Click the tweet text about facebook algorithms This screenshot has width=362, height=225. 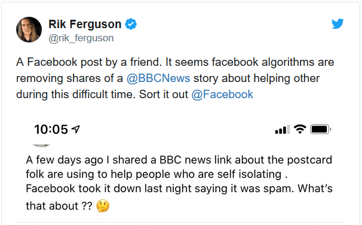(175, 78)
